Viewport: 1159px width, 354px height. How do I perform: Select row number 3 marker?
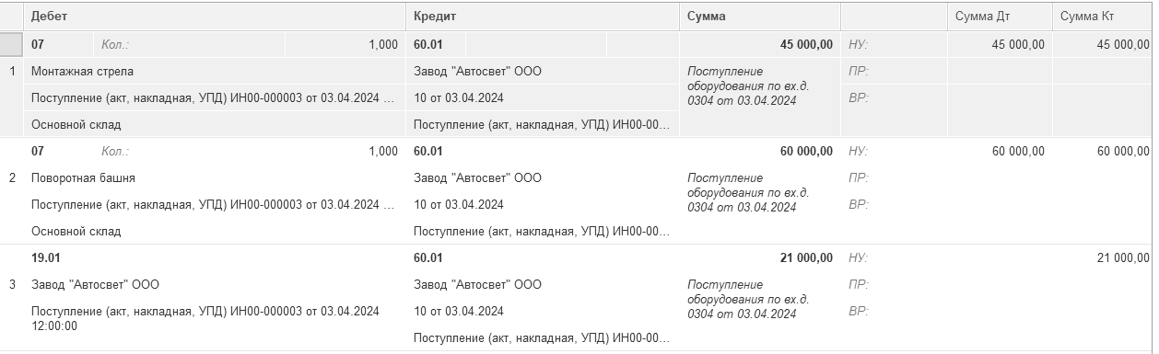pos(12,285)
